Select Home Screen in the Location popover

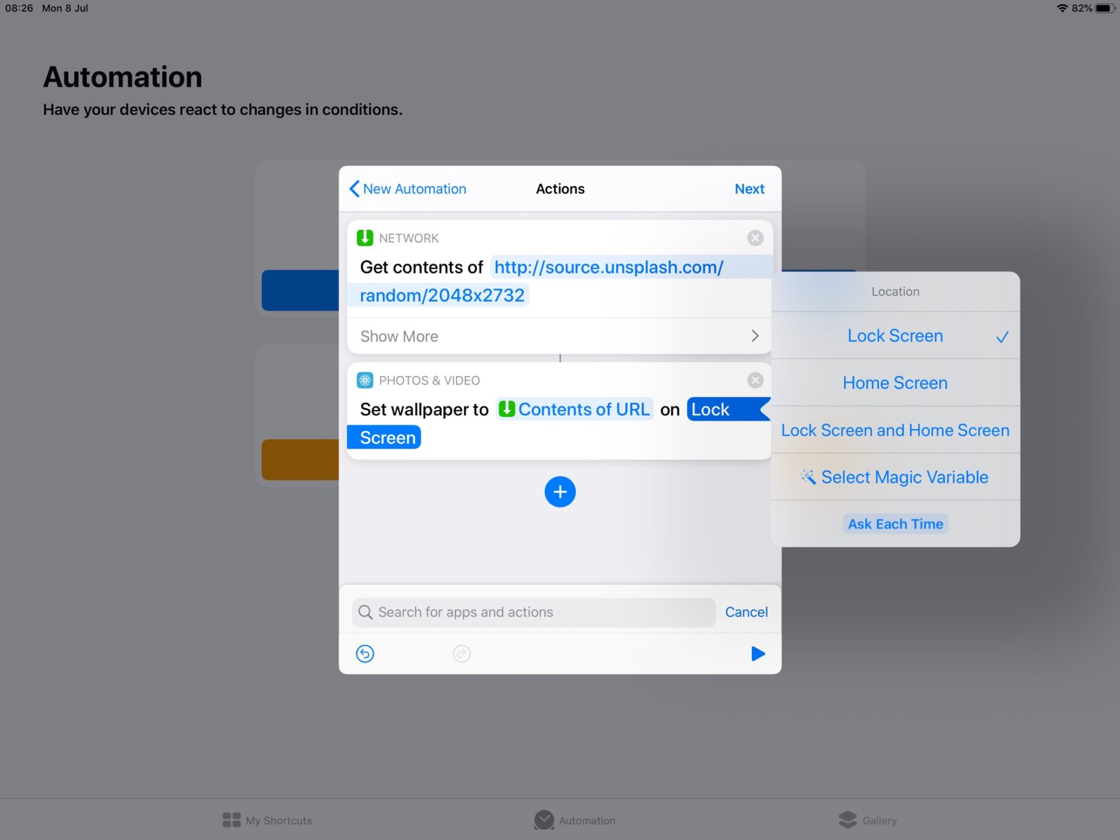coord(894,383)
